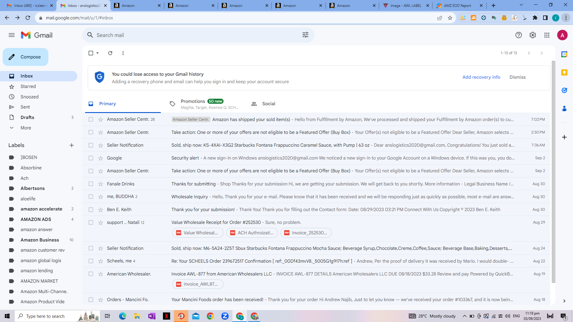The image size is (573, 322).
Task: Open Gmail settings gear icon
Action: pyautogui.click(x=533, y=35)
